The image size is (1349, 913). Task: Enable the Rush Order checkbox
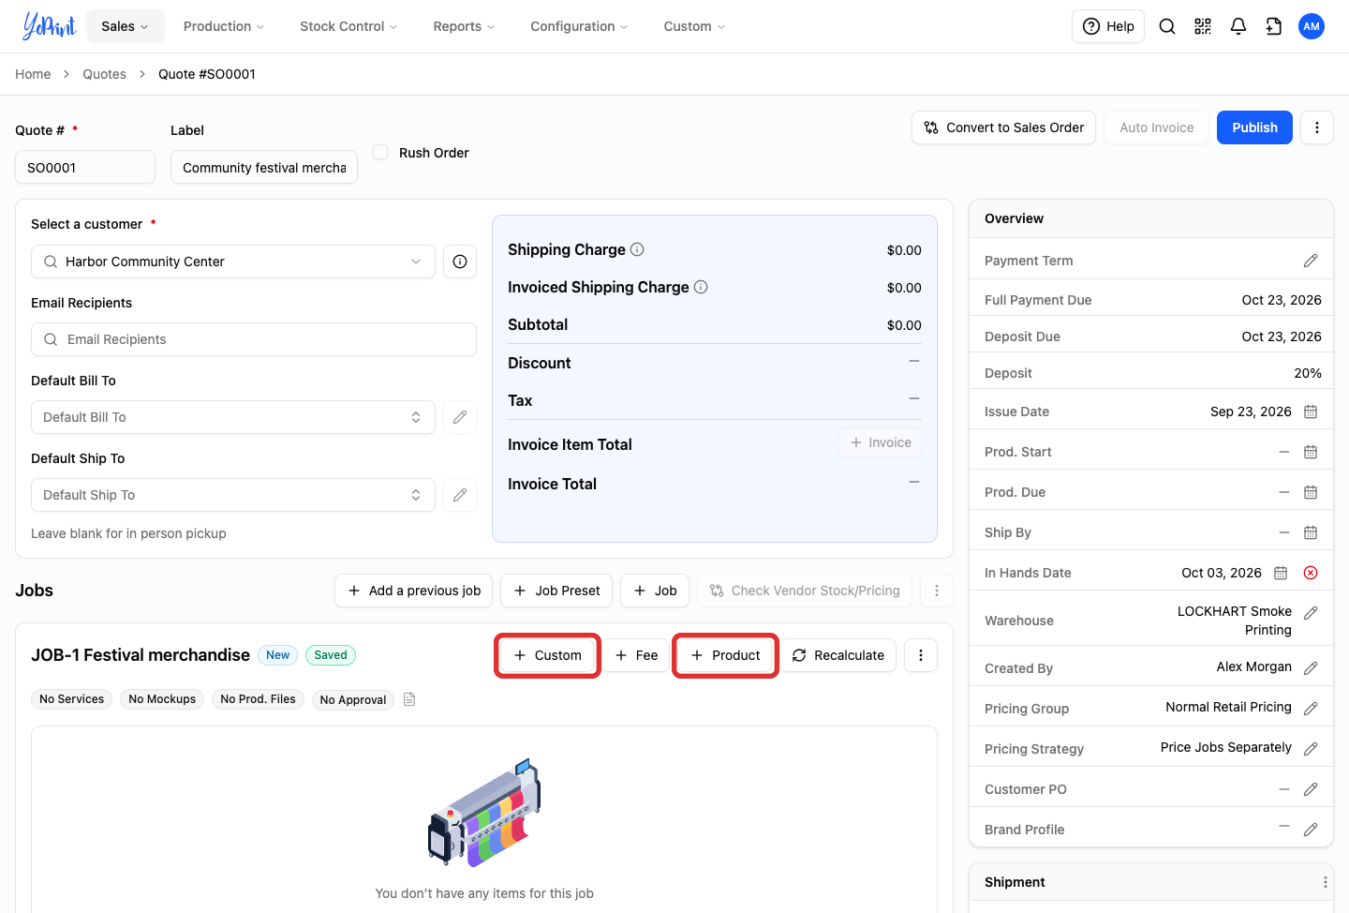click(380, 152)
